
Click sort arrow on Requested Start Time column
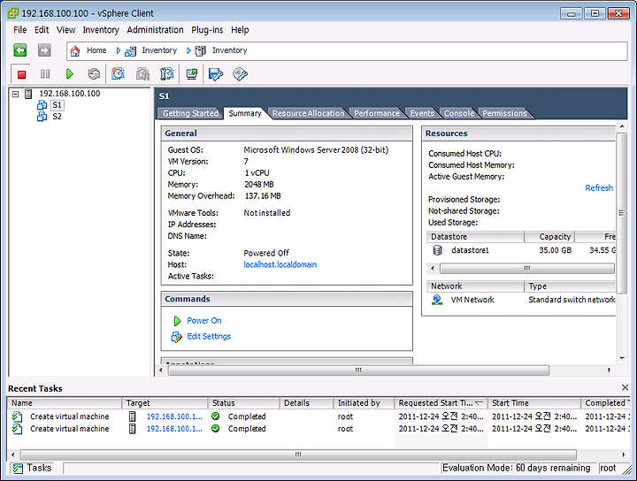pyautogui.click(x=479, y=402)
